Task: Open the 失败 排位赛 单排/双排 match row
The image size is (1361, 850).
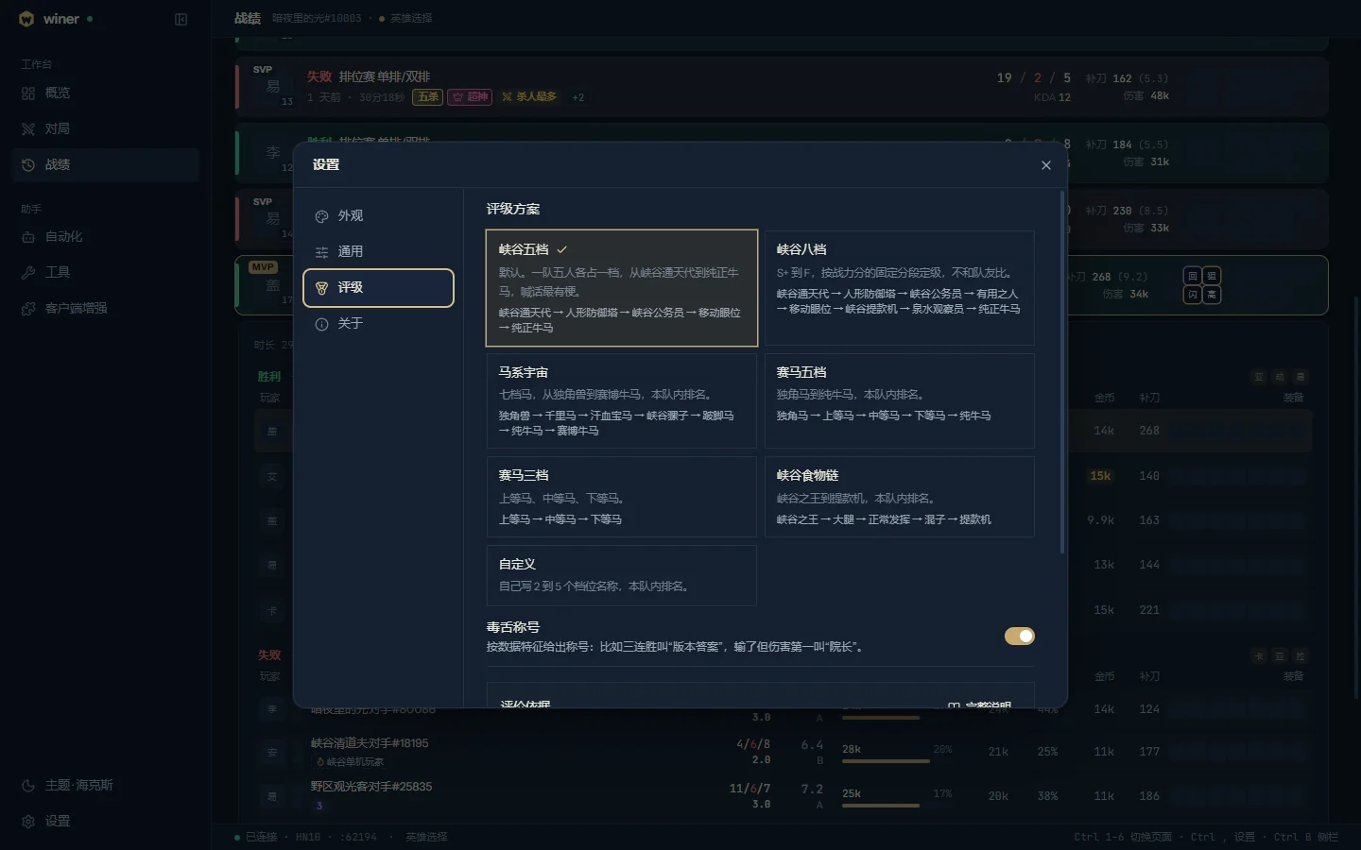Action: coord(782,86)
